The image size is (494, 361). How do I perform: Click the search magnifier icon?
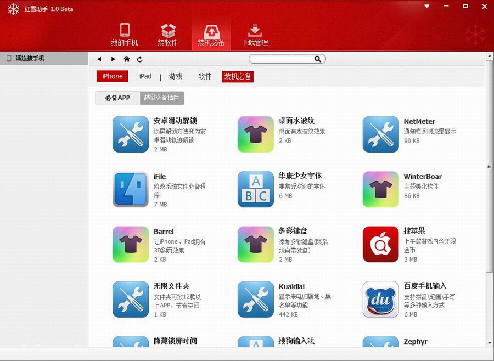(x=318, y=59)
